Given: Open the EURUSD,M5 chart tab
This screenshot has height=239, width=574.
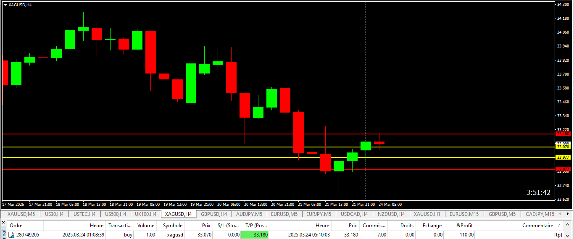Looking at the screenshot, I should click(284, 214).
